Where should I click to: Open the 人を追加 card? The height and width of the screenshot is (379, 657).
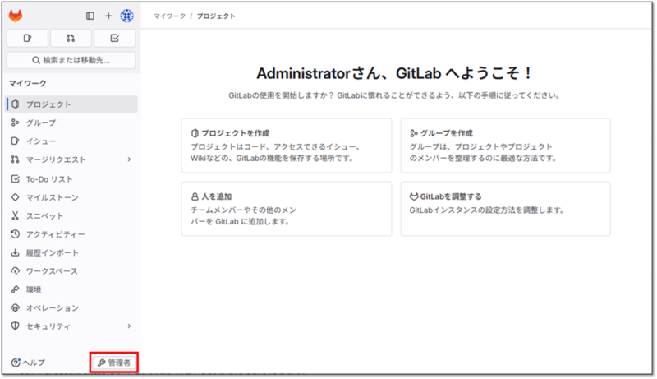tap(287, 209)
